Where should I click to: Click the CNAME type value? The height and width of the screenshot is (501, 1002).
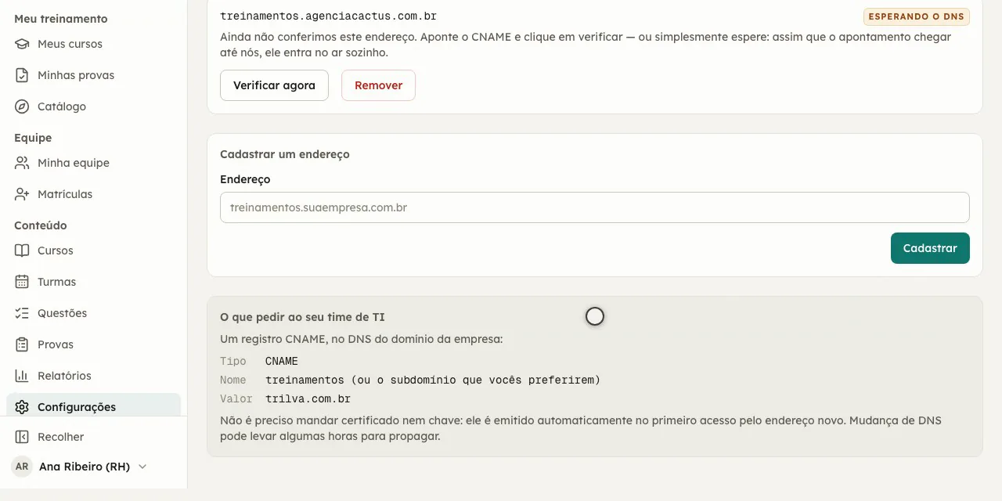282,361
